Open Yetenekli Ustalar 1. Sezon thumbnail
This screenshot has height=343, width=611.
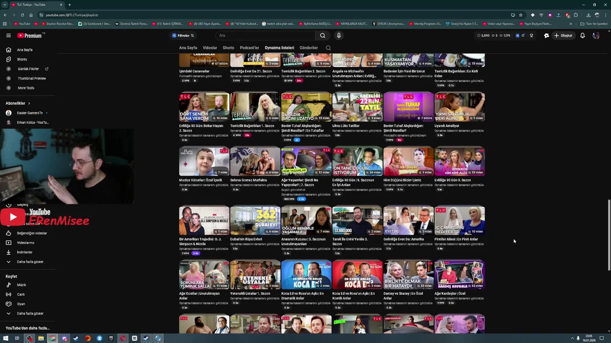pos(255,275)
